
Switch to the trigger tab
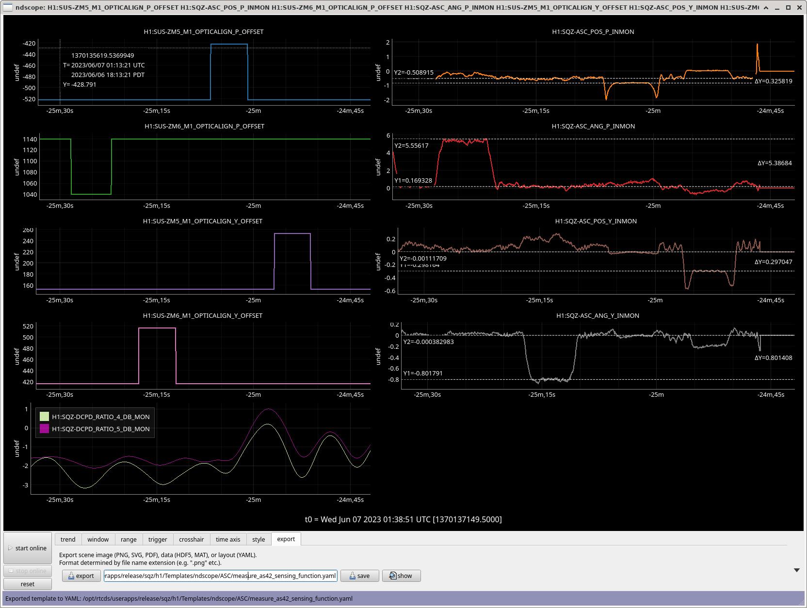(x=158, y=539)
